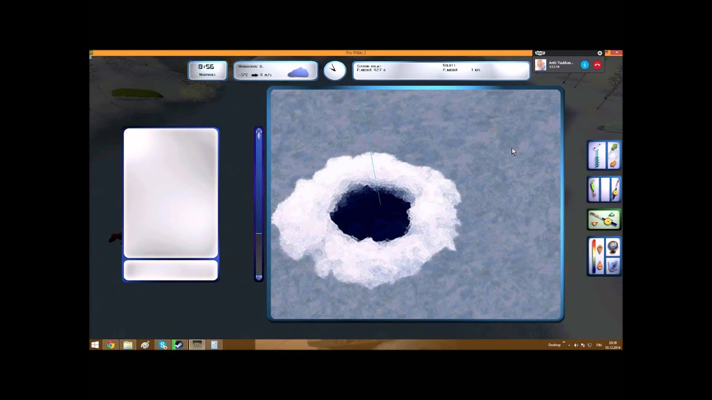Click Antti's avatar in the Skype call
This screenshot has width=712, height=400.
pyautogui.click(x=541, y=65)
